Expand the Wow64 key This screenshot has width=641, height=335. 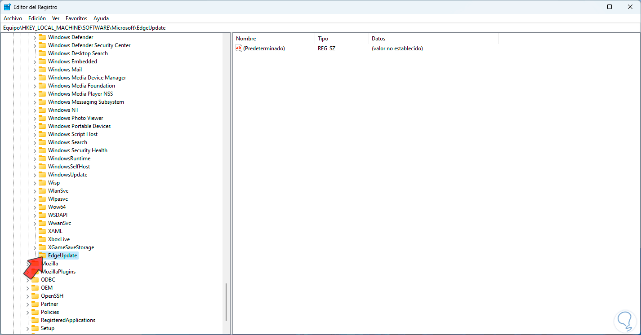[x=35, y=207]
